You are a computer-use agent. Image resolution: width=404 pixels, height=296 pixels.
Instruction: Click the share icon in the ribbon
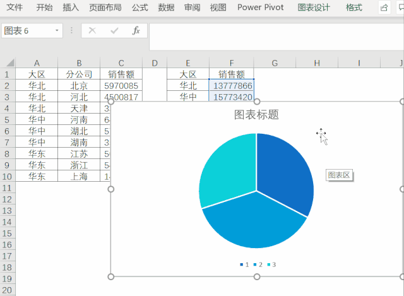click(x=384, y=8)
